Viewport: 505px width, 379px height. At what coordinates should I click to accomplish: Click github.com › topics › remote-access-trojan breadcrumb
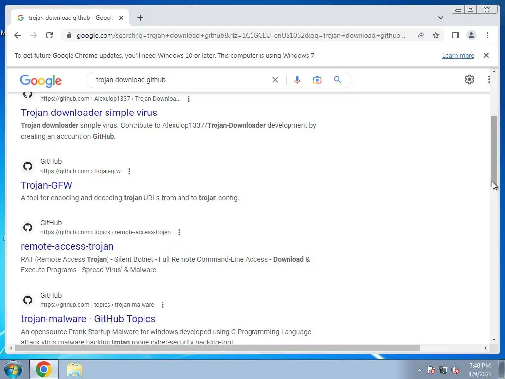pyautogui.click(x=106, y=232)
